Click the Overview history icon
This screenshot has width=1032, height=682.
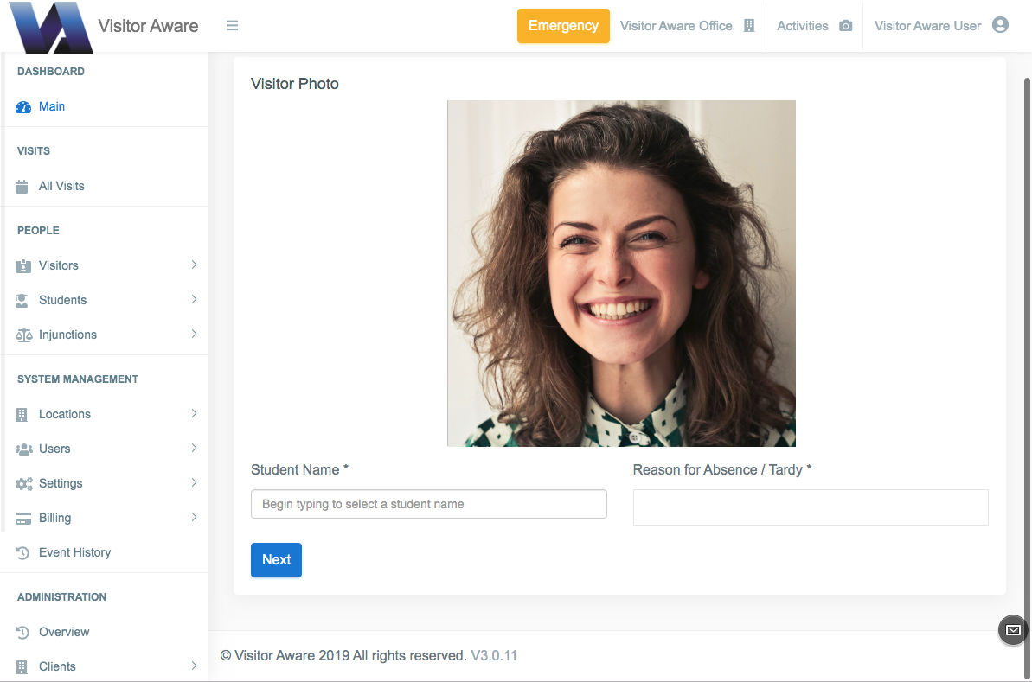pyautogui.click(x=22, y=633)
